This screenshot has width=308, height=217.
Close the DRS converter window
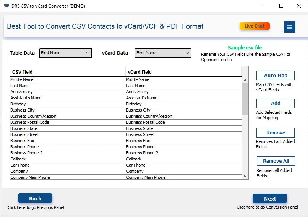click(298, 6)
